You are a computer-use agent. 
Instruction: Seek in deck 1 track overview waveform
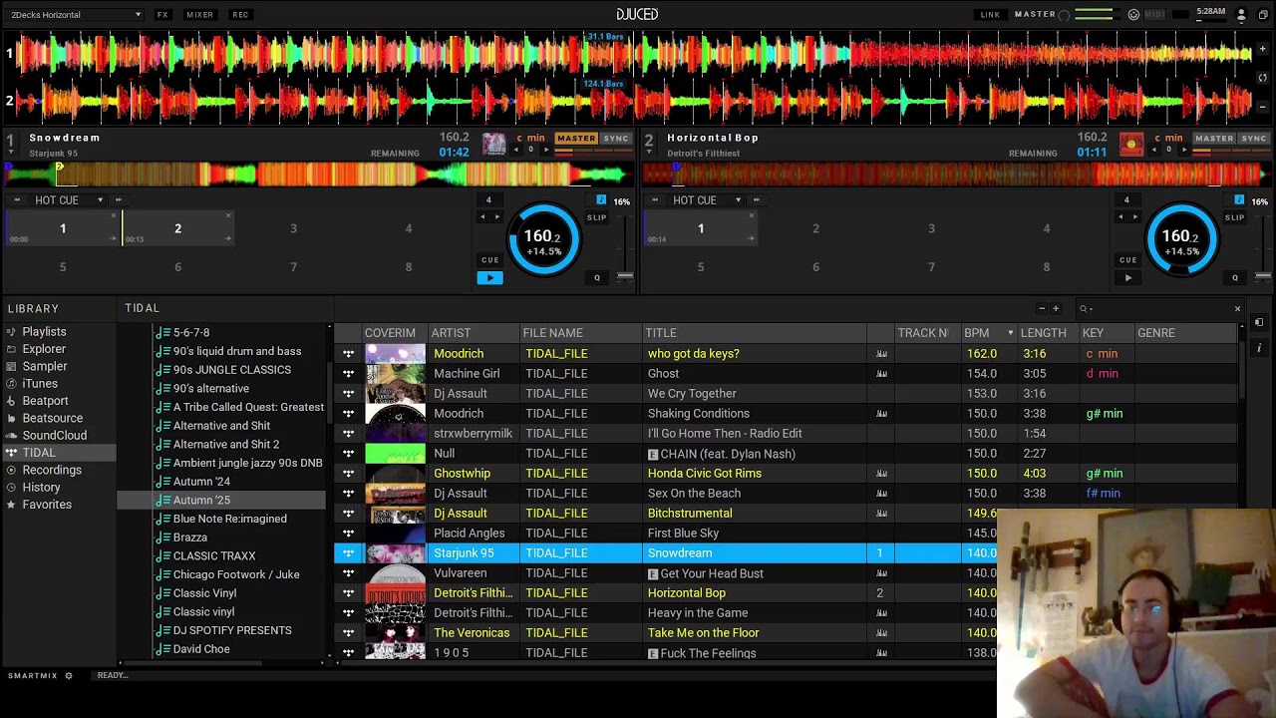pos(317,175)
